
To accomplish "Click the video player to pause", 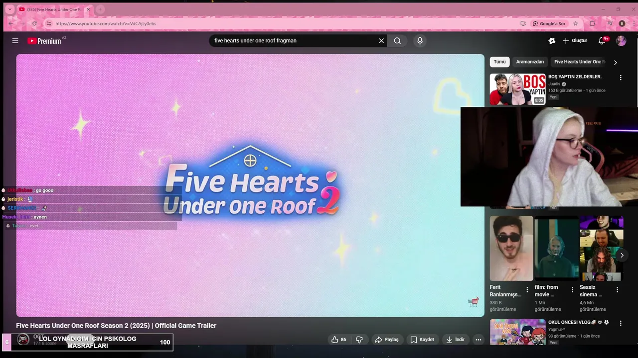I will coord(250,185).
